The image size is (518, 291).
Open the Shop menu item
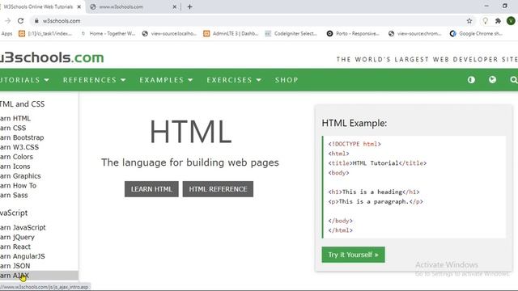(287, 80)
